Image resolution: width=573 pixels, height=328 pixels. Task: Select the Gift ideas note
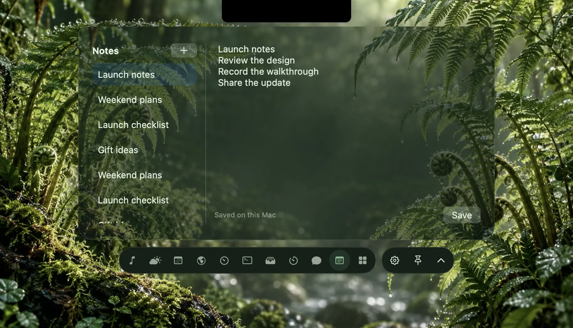145,150
